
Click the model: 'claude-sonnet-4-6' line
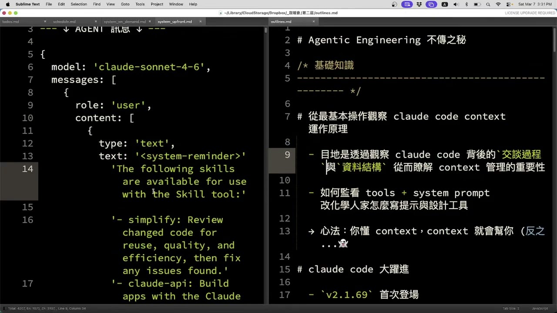(x=131, y=67)
